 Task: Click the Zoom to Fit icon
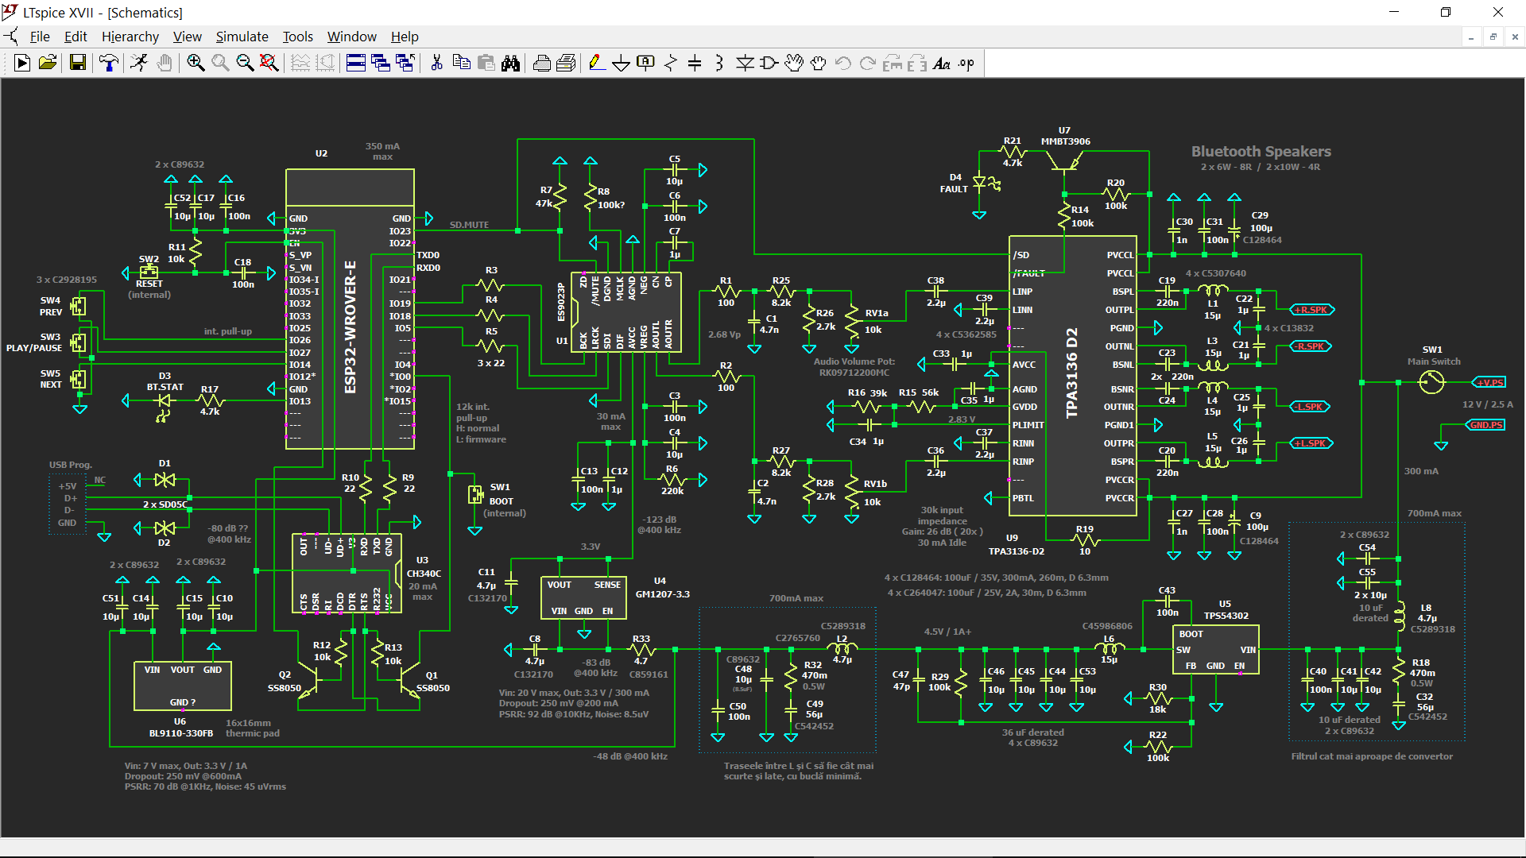269,63
